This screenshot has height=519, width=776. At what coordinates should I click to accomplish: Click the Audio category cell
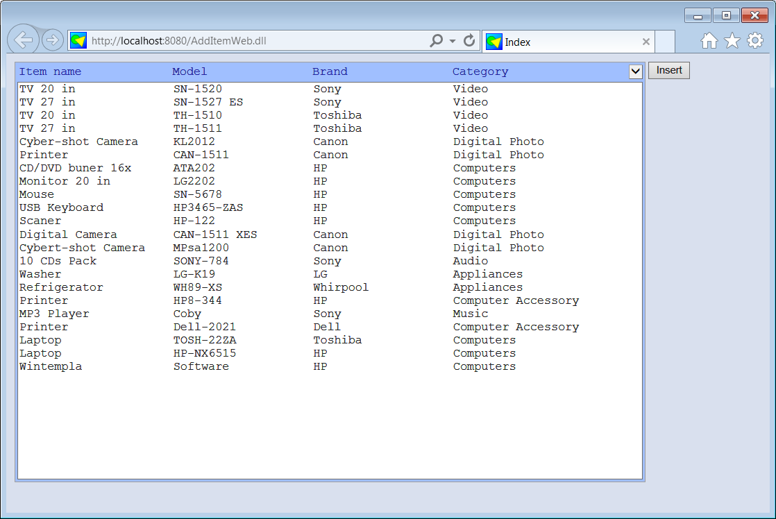[470, 261]
